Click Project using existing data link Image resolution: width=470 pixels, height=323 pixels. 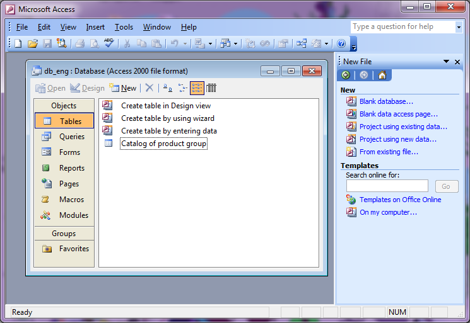(403, 127)
